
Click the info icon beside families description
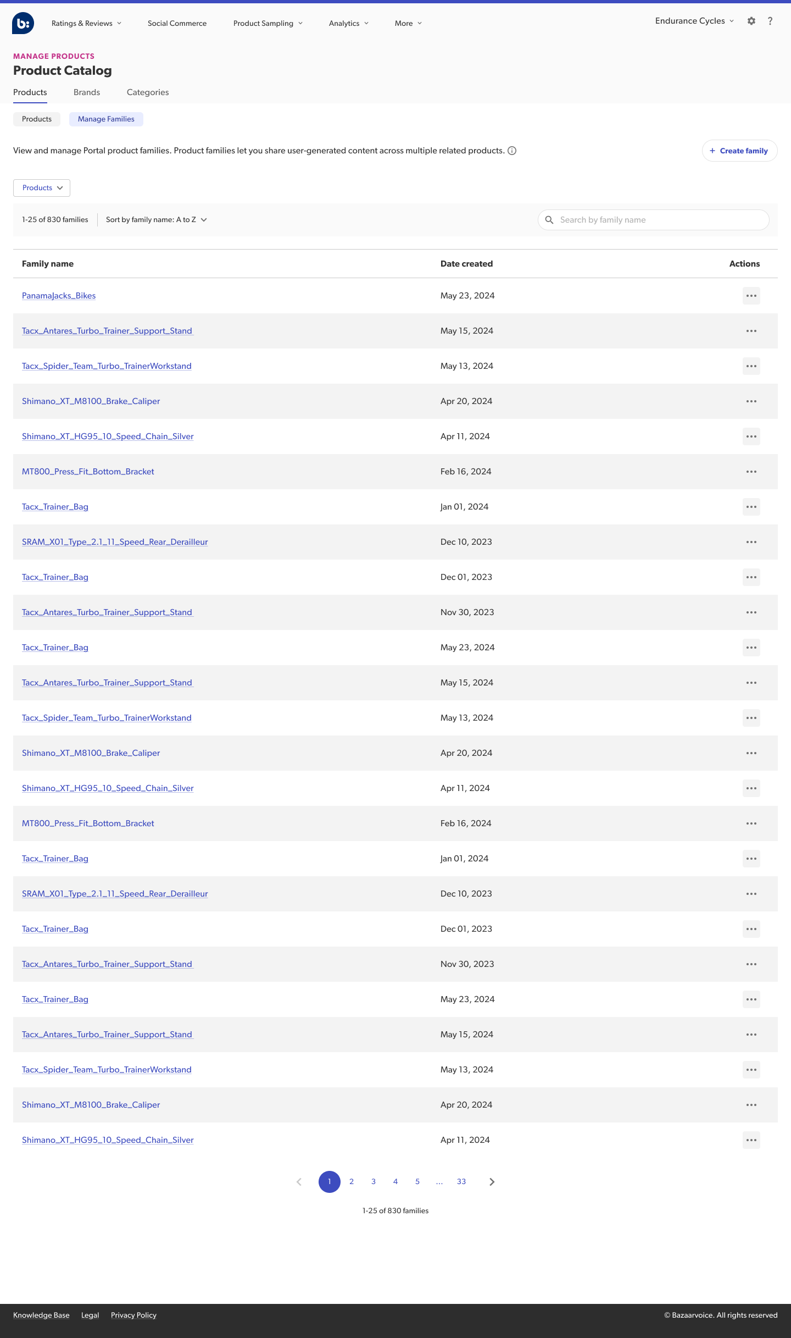click(512, 151)
